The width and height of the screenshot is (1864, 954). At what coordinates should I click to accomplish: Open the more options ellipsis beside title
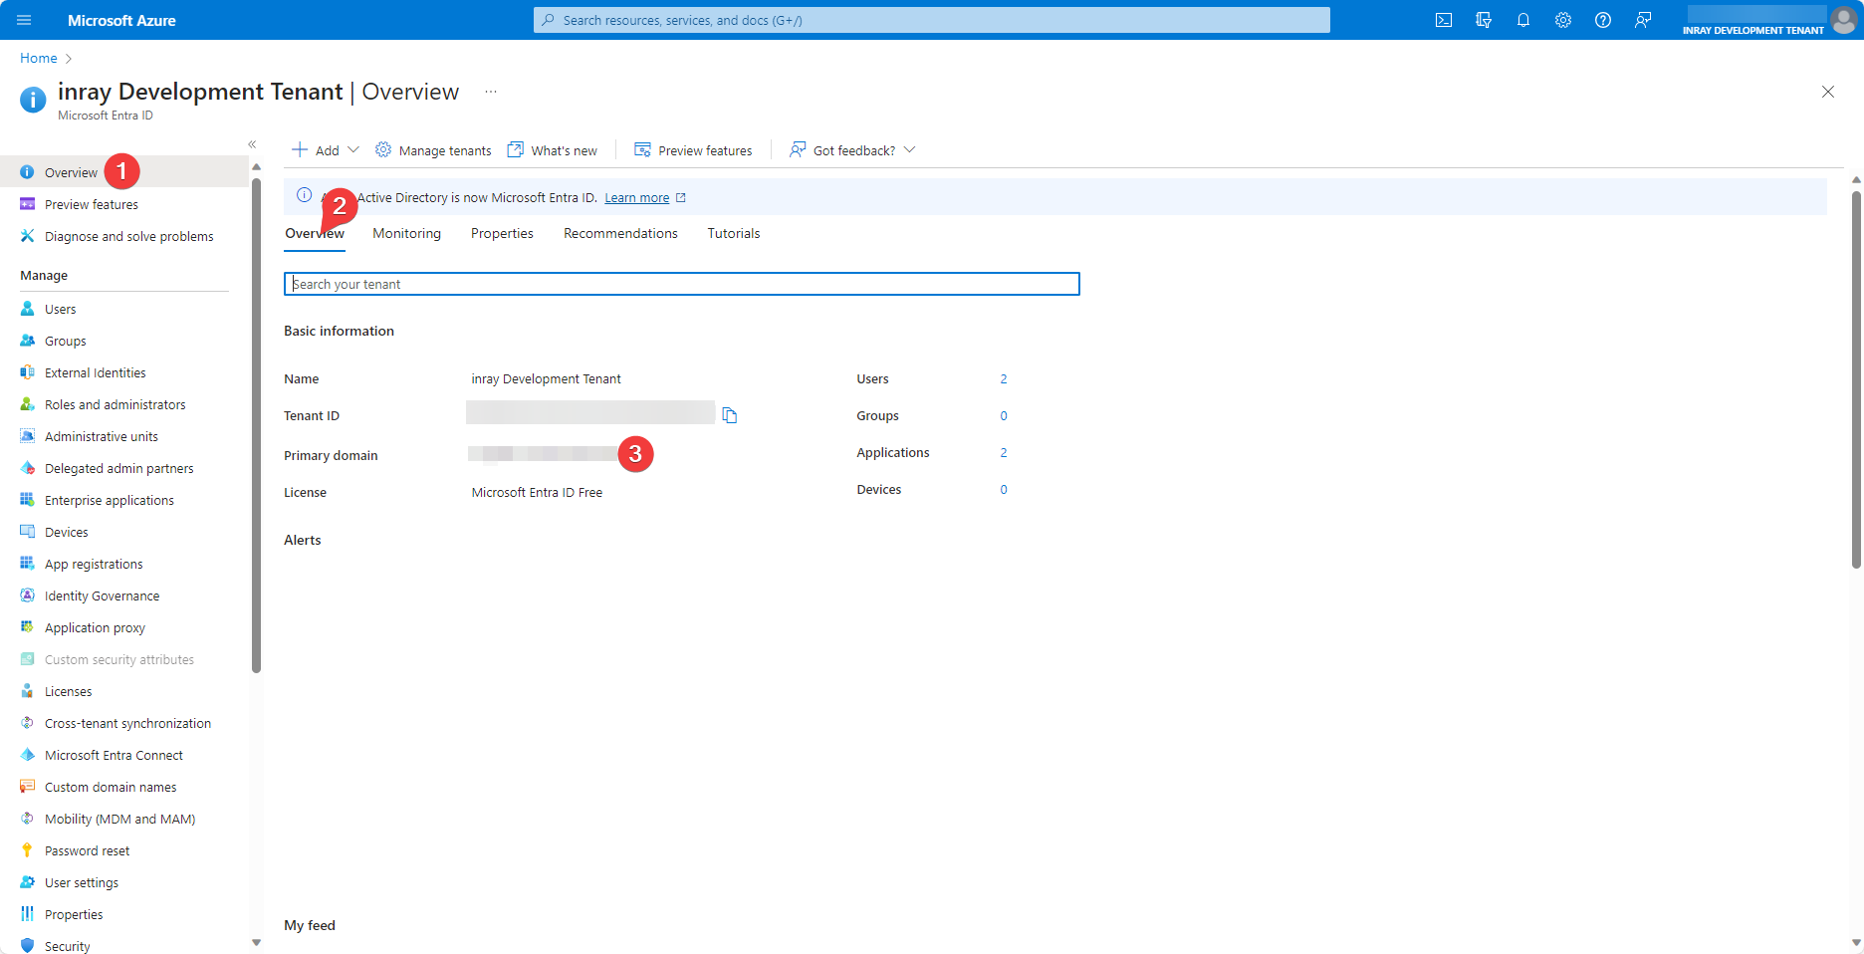click(x=491, y=92)
